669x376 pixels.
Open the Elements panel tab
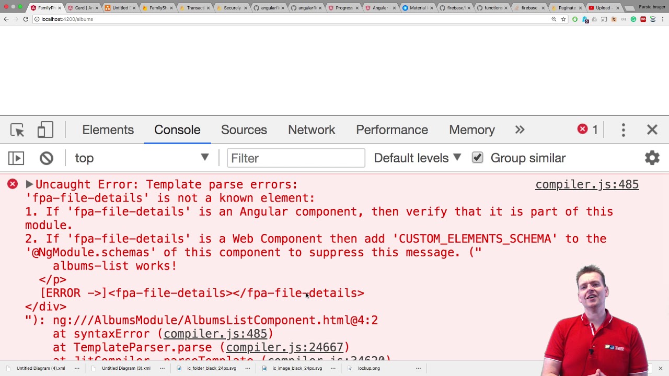point(108,130)
